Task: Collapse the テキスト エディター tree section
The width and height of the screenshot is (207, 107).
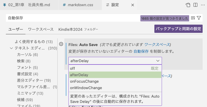Action: (x=11, y=48)
